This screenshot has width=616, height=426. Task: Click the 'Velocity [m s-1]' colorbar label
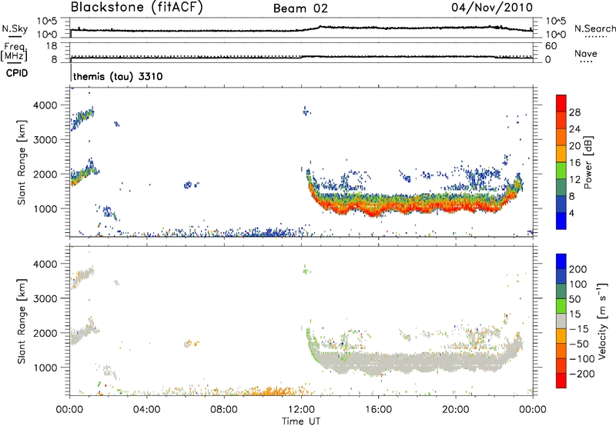(602, 321)
